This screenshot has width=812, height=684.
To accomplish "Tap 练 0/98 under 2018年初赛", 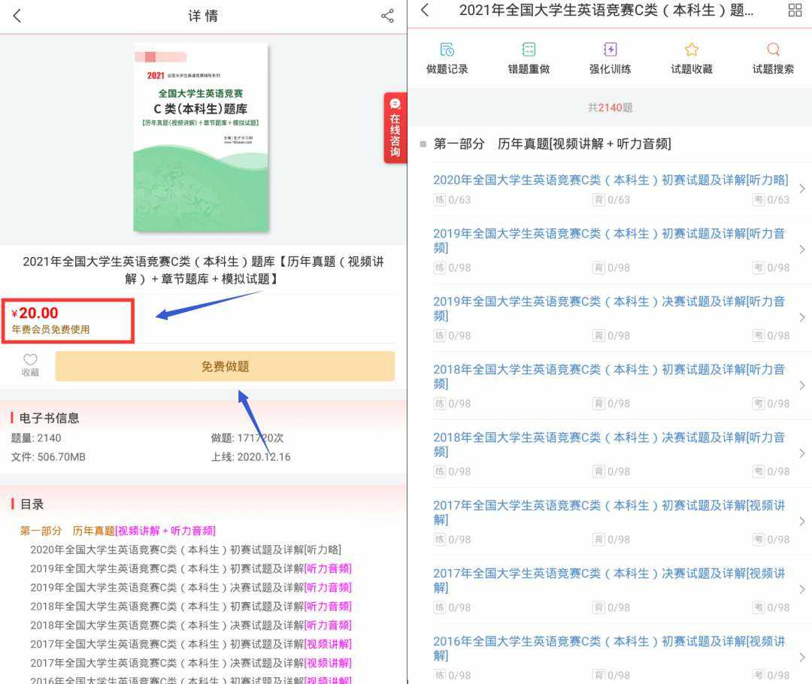I will coord(452,404).
